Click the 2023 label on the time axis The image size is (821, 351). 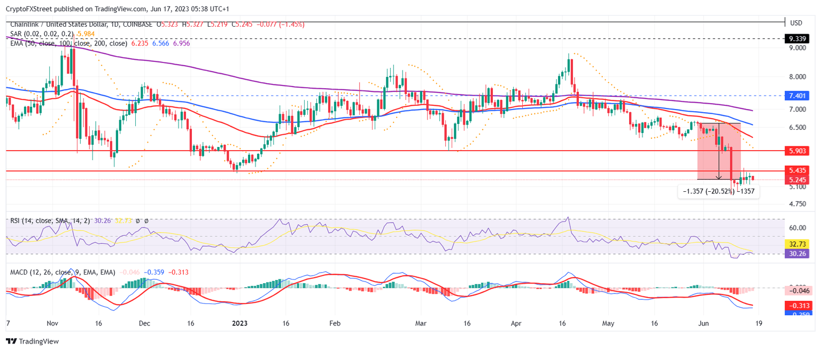tap(239, 323)
